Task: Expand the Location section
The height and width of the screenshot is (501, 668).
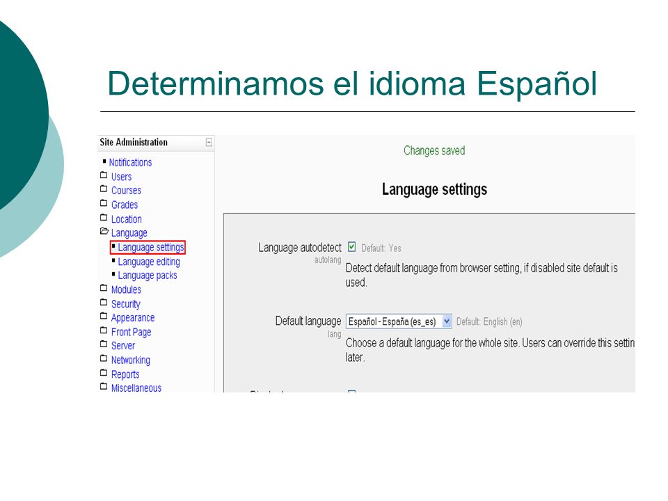Action: point(127,219)
